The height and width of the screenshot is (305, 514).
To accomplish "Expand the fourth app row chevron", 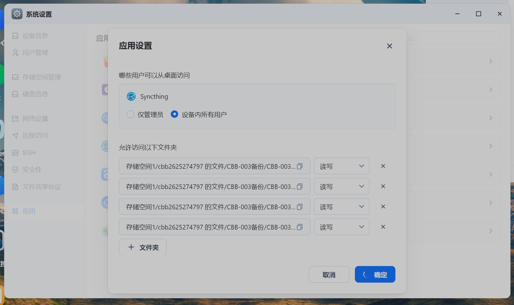I will click(490, 146).
